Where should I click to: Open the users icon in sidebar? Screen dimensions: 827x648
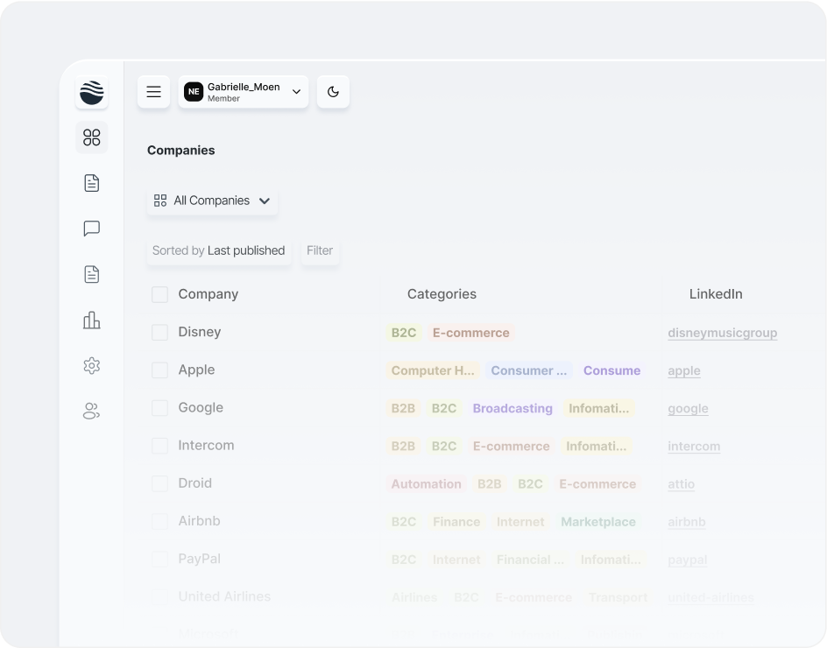pos(92,412)
